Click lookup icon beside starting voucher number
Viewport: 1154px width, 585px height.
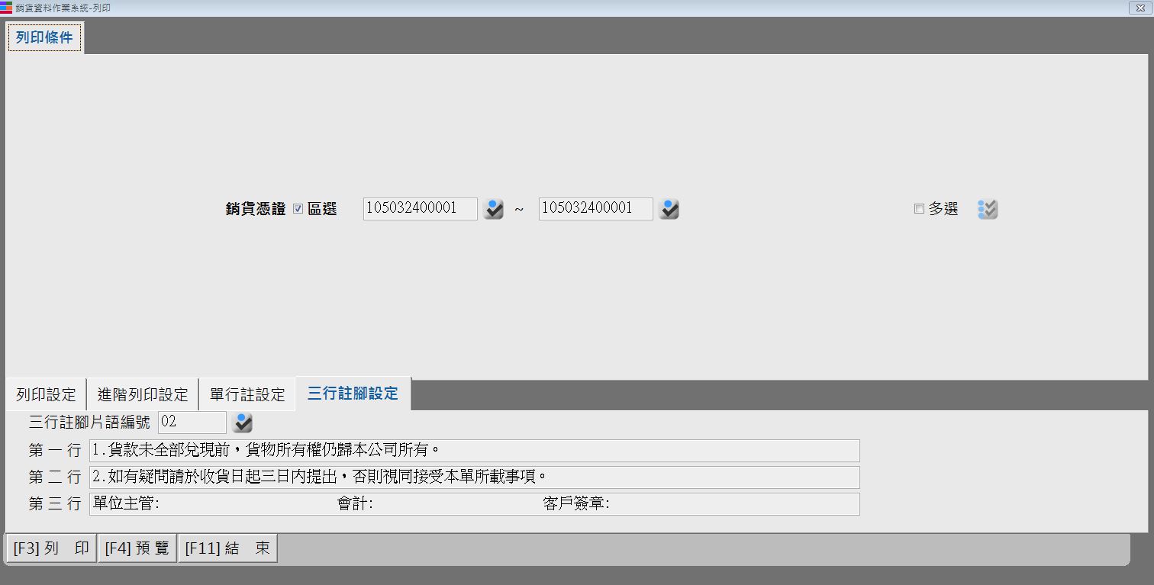[494, 209]
